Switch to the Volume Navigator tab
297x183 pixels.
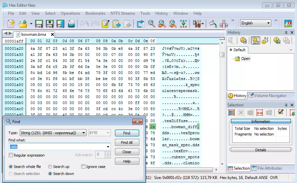tap(268, 96)
